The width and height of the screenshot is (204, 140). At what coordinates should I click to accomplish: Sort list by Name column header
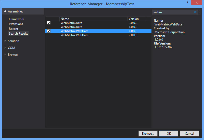[93, 19]
